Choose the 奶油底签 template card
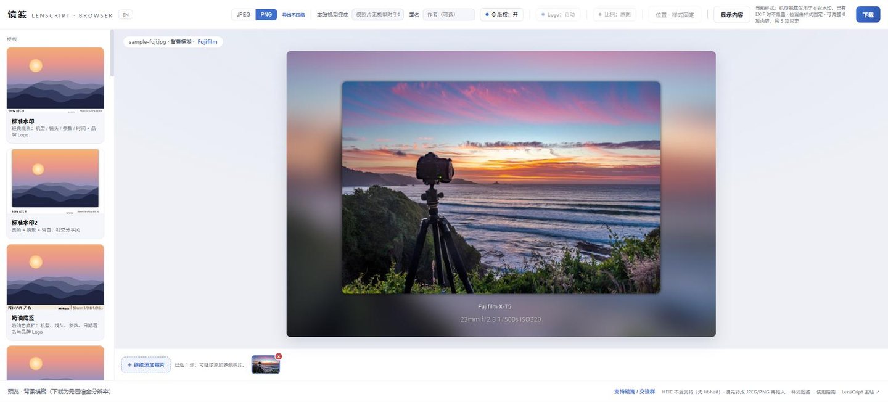This screenshot has width=888, height=402. coord(55,292)
